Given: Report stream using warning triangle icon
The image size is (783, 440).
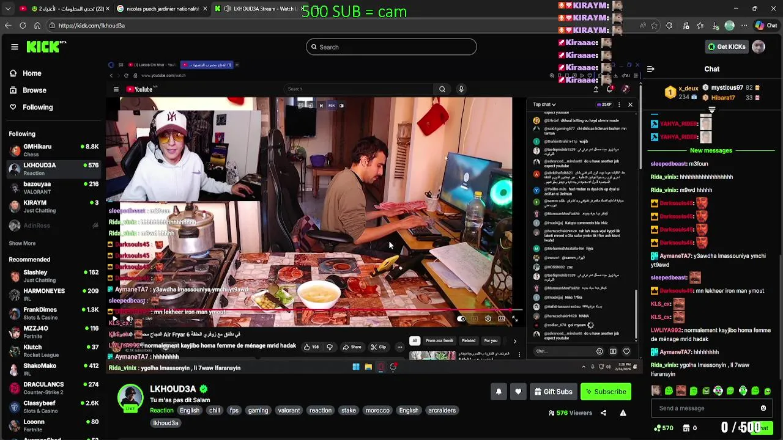Looking at the screenshot, I should (x=623, y=413).
